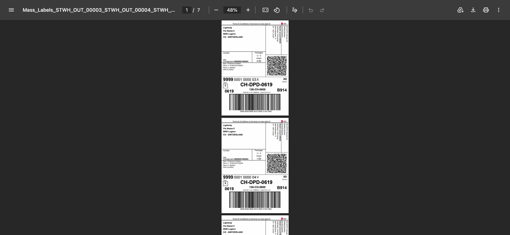This screenshot has height=235, width=510.
Task: Click CH-DPD-0619 on the 03 X label
Action: [x=256, y=85]
